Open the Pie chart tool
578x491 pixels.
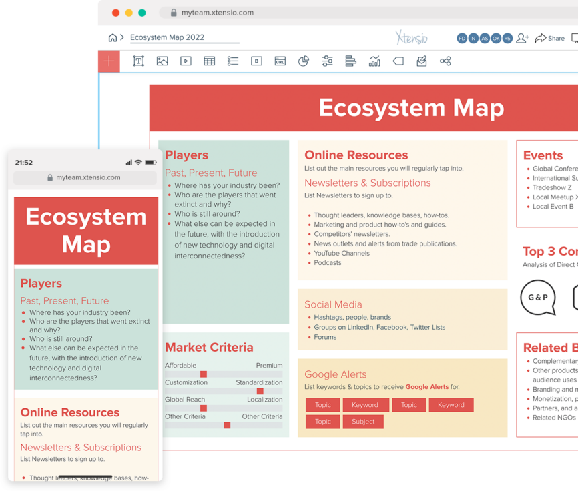click(x=303, y=61)
